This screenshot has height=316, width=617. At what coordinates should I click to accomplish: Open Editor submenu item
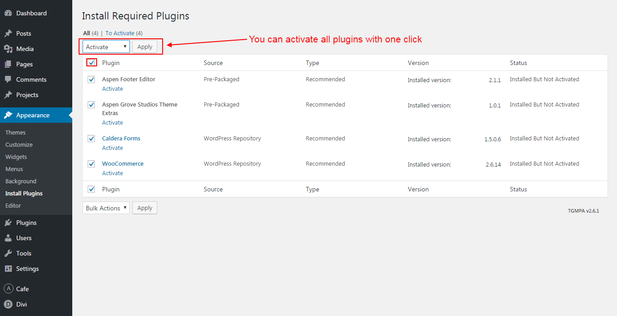coord(13,206)
